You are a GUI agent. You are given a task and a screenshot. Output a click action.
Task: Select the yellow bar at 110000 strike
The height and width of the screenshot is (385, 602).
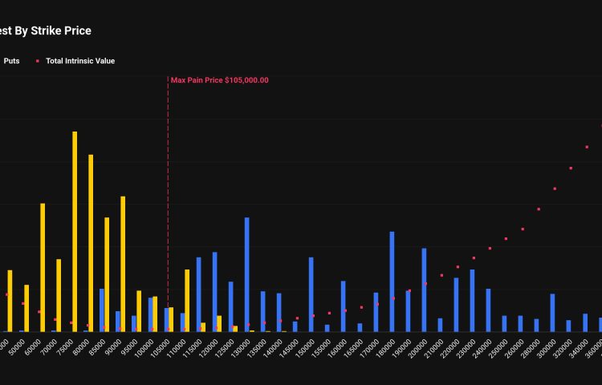[187, 300]
